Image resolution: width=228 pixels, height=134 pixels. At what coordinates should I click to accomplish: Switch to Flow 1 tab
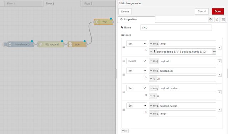coord(23,4)
